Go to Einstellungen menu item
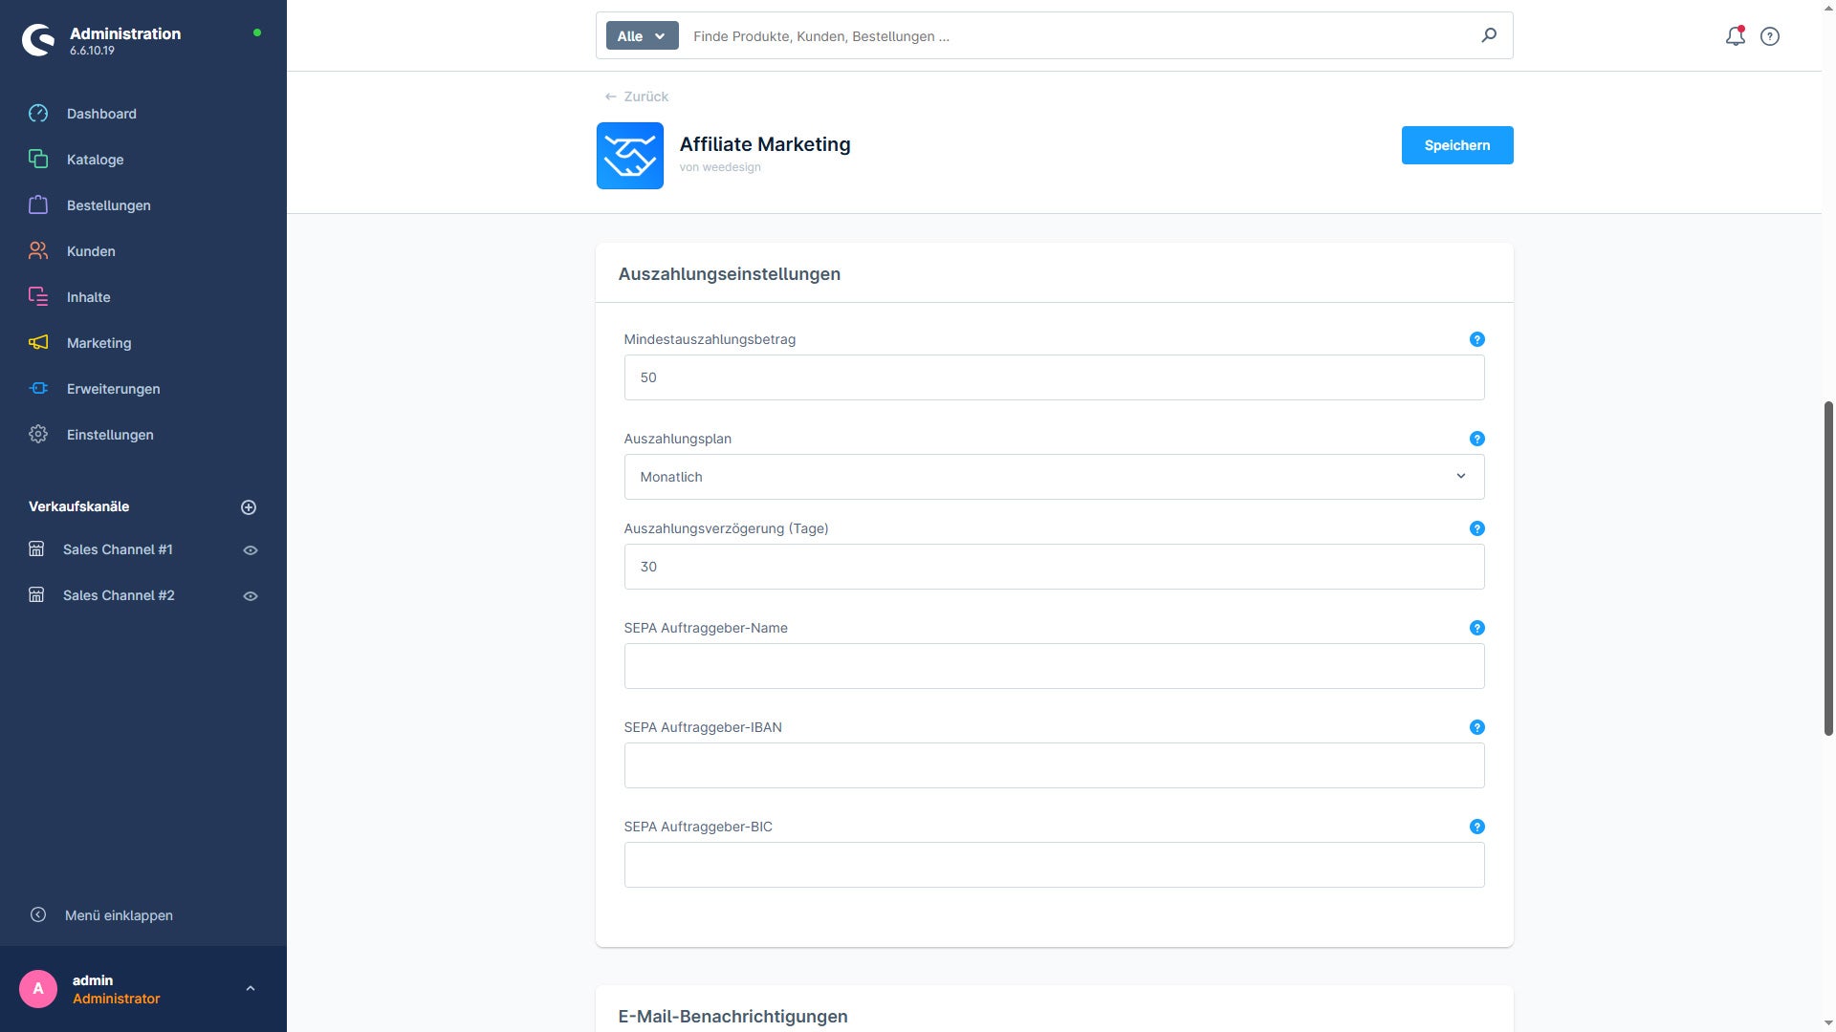This screenshot has width=1836, height=1032. pyautogui.click(x=110, y=435)
